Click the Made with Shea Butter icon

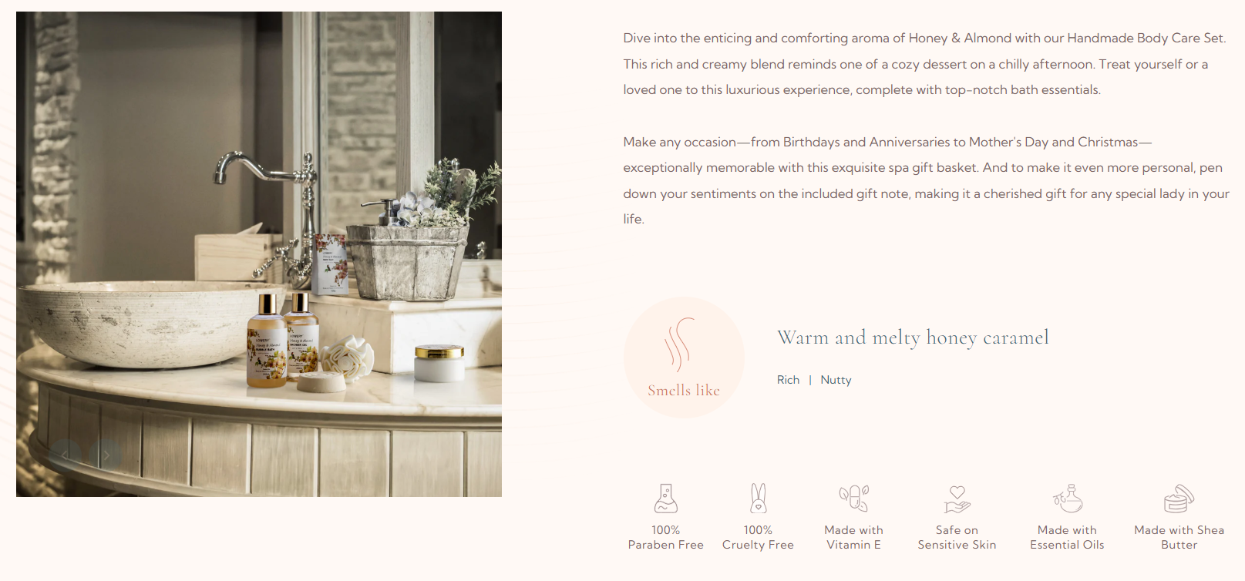pos(1179,499)
